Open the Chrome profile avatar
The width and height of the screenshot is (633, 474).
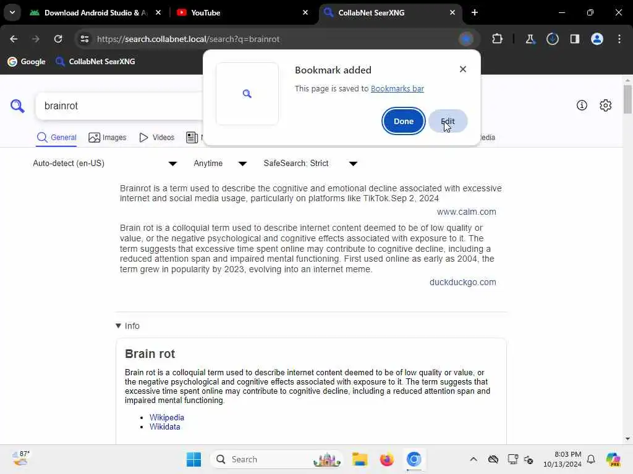pyautogui.click(x=597, y=39)
